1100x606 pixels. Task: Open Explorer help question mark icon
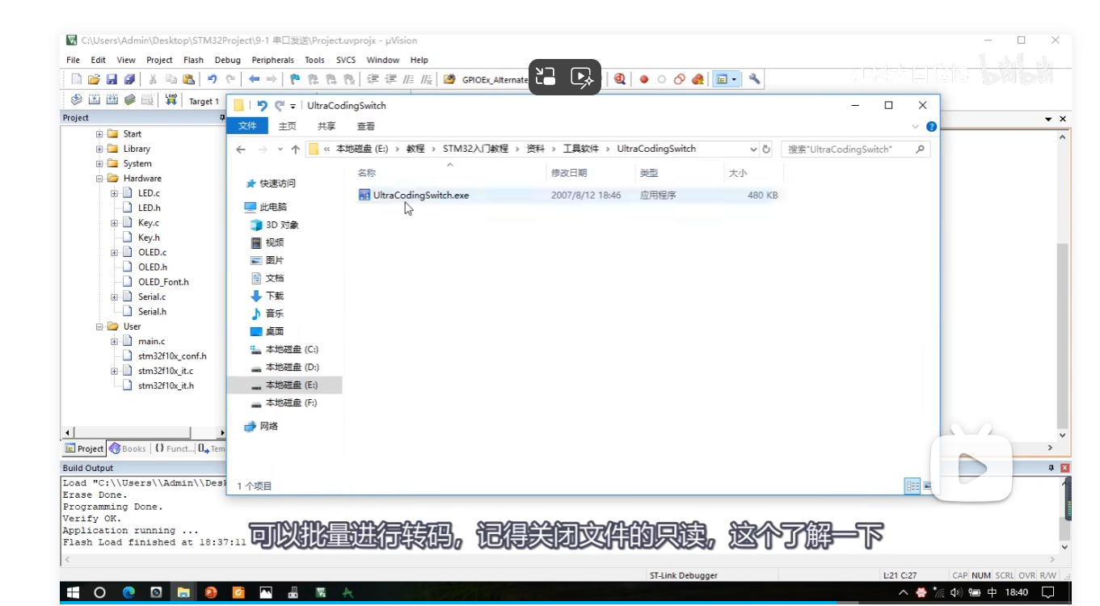point(931,127)
